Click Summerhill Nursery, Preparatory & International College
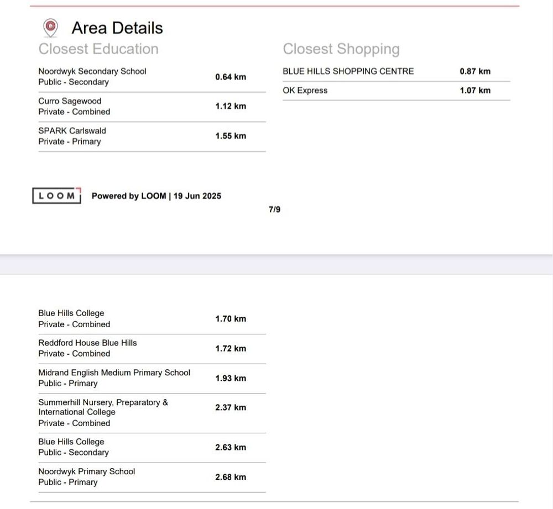This screenshot has height=509, width=553. pos(103,407)
